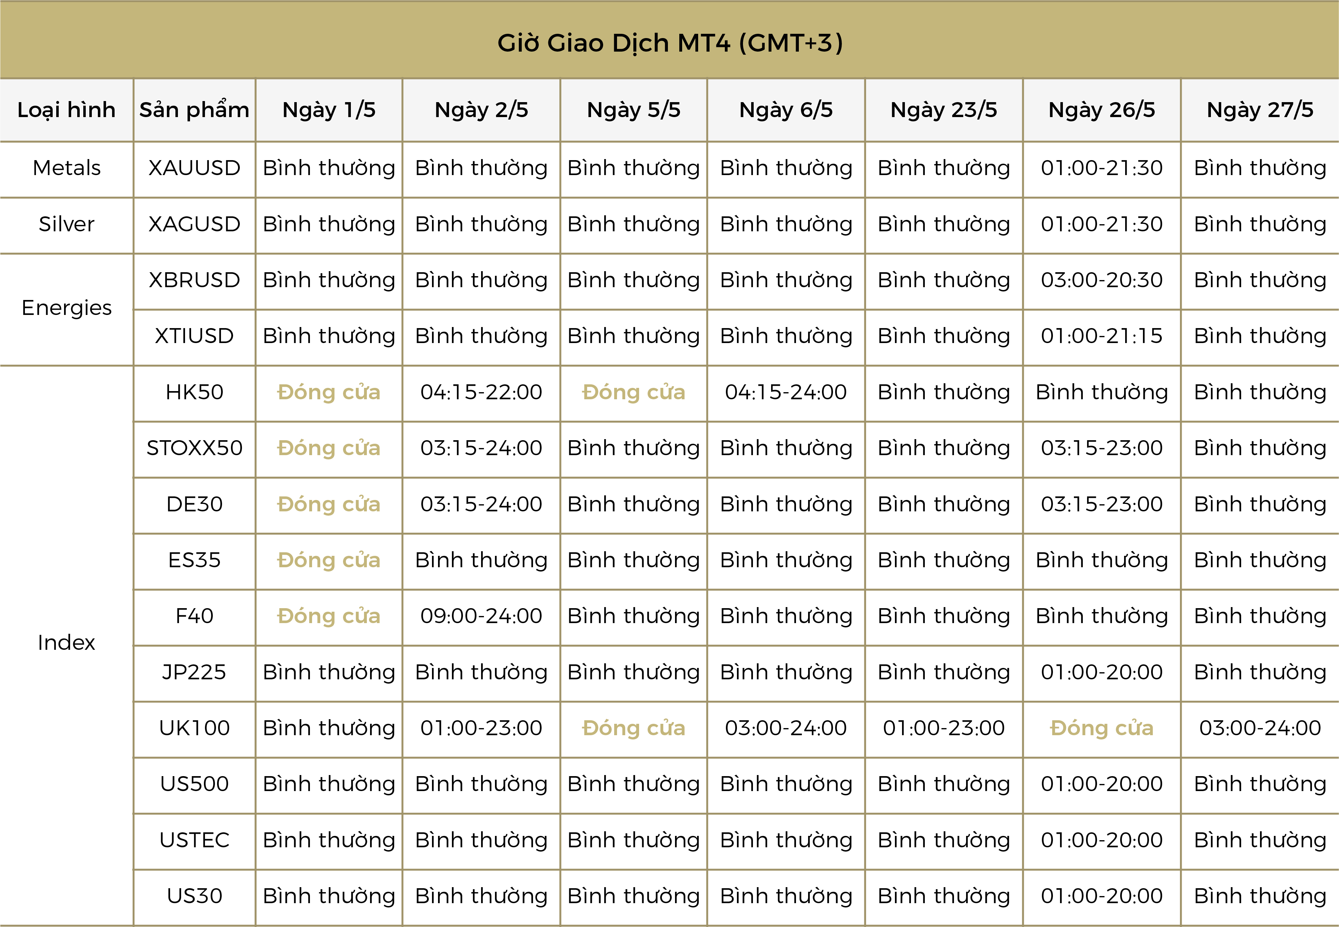Select XTIUSD hours "01:00-21:15"
This screenshot has height=927, width=1339.
1102,336
